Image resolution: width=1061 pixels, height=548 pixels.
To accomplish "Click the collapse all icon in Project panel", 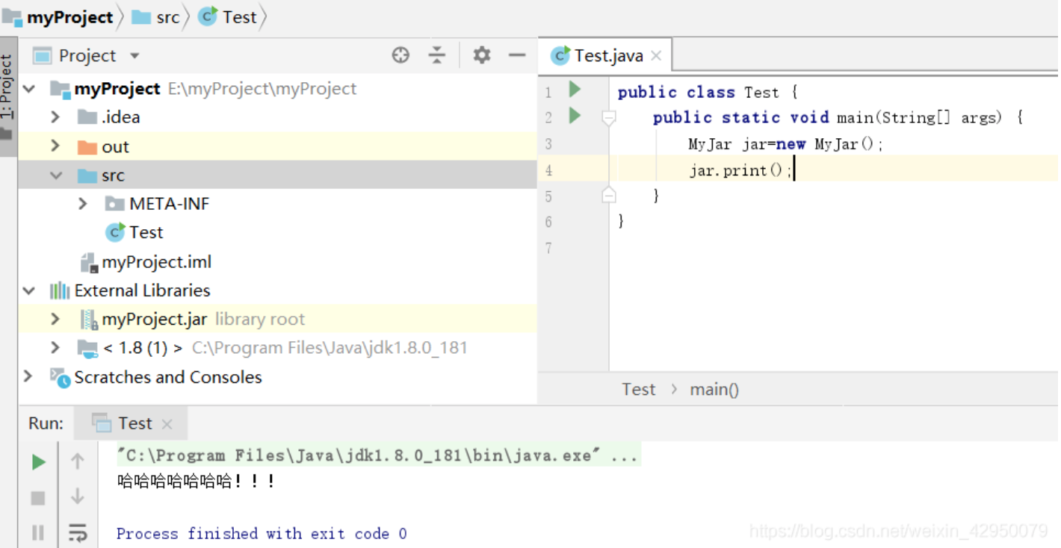I will [436, 55].
